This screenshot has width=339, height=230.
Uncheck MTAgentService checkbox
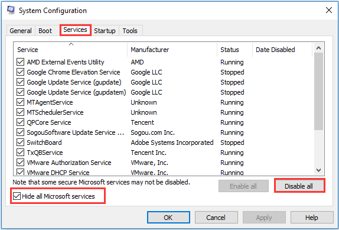click(20, 102)
